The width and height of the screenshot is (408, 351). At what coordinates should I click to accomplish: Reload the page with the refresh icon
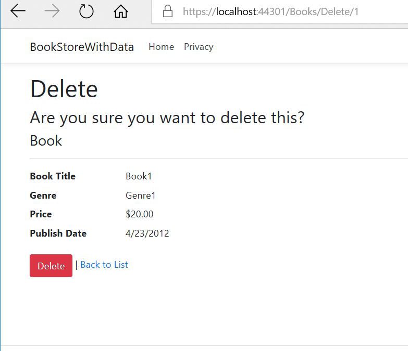coord(86,11)
